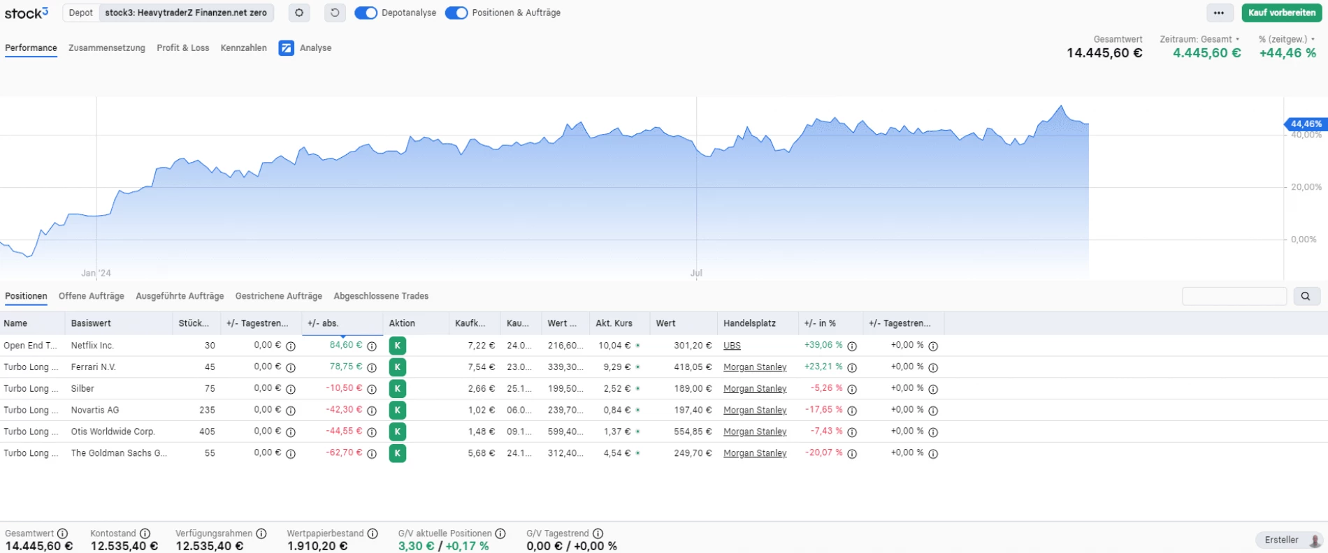Click the positions search input field
Image resolution: width=1328 pixels, height=553 pixels.
click(x=1234, y=296)
